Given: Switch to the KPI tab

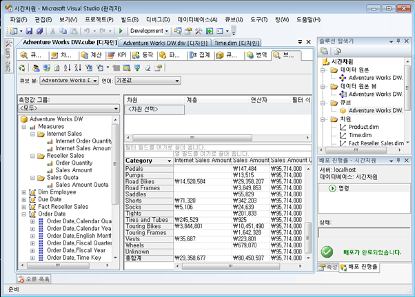Looking at the screenshot, I should (119, 55).
